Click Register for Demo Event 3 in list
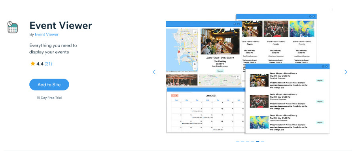The width and height of the screenshot is (356, 151). [x=320, y=123]
